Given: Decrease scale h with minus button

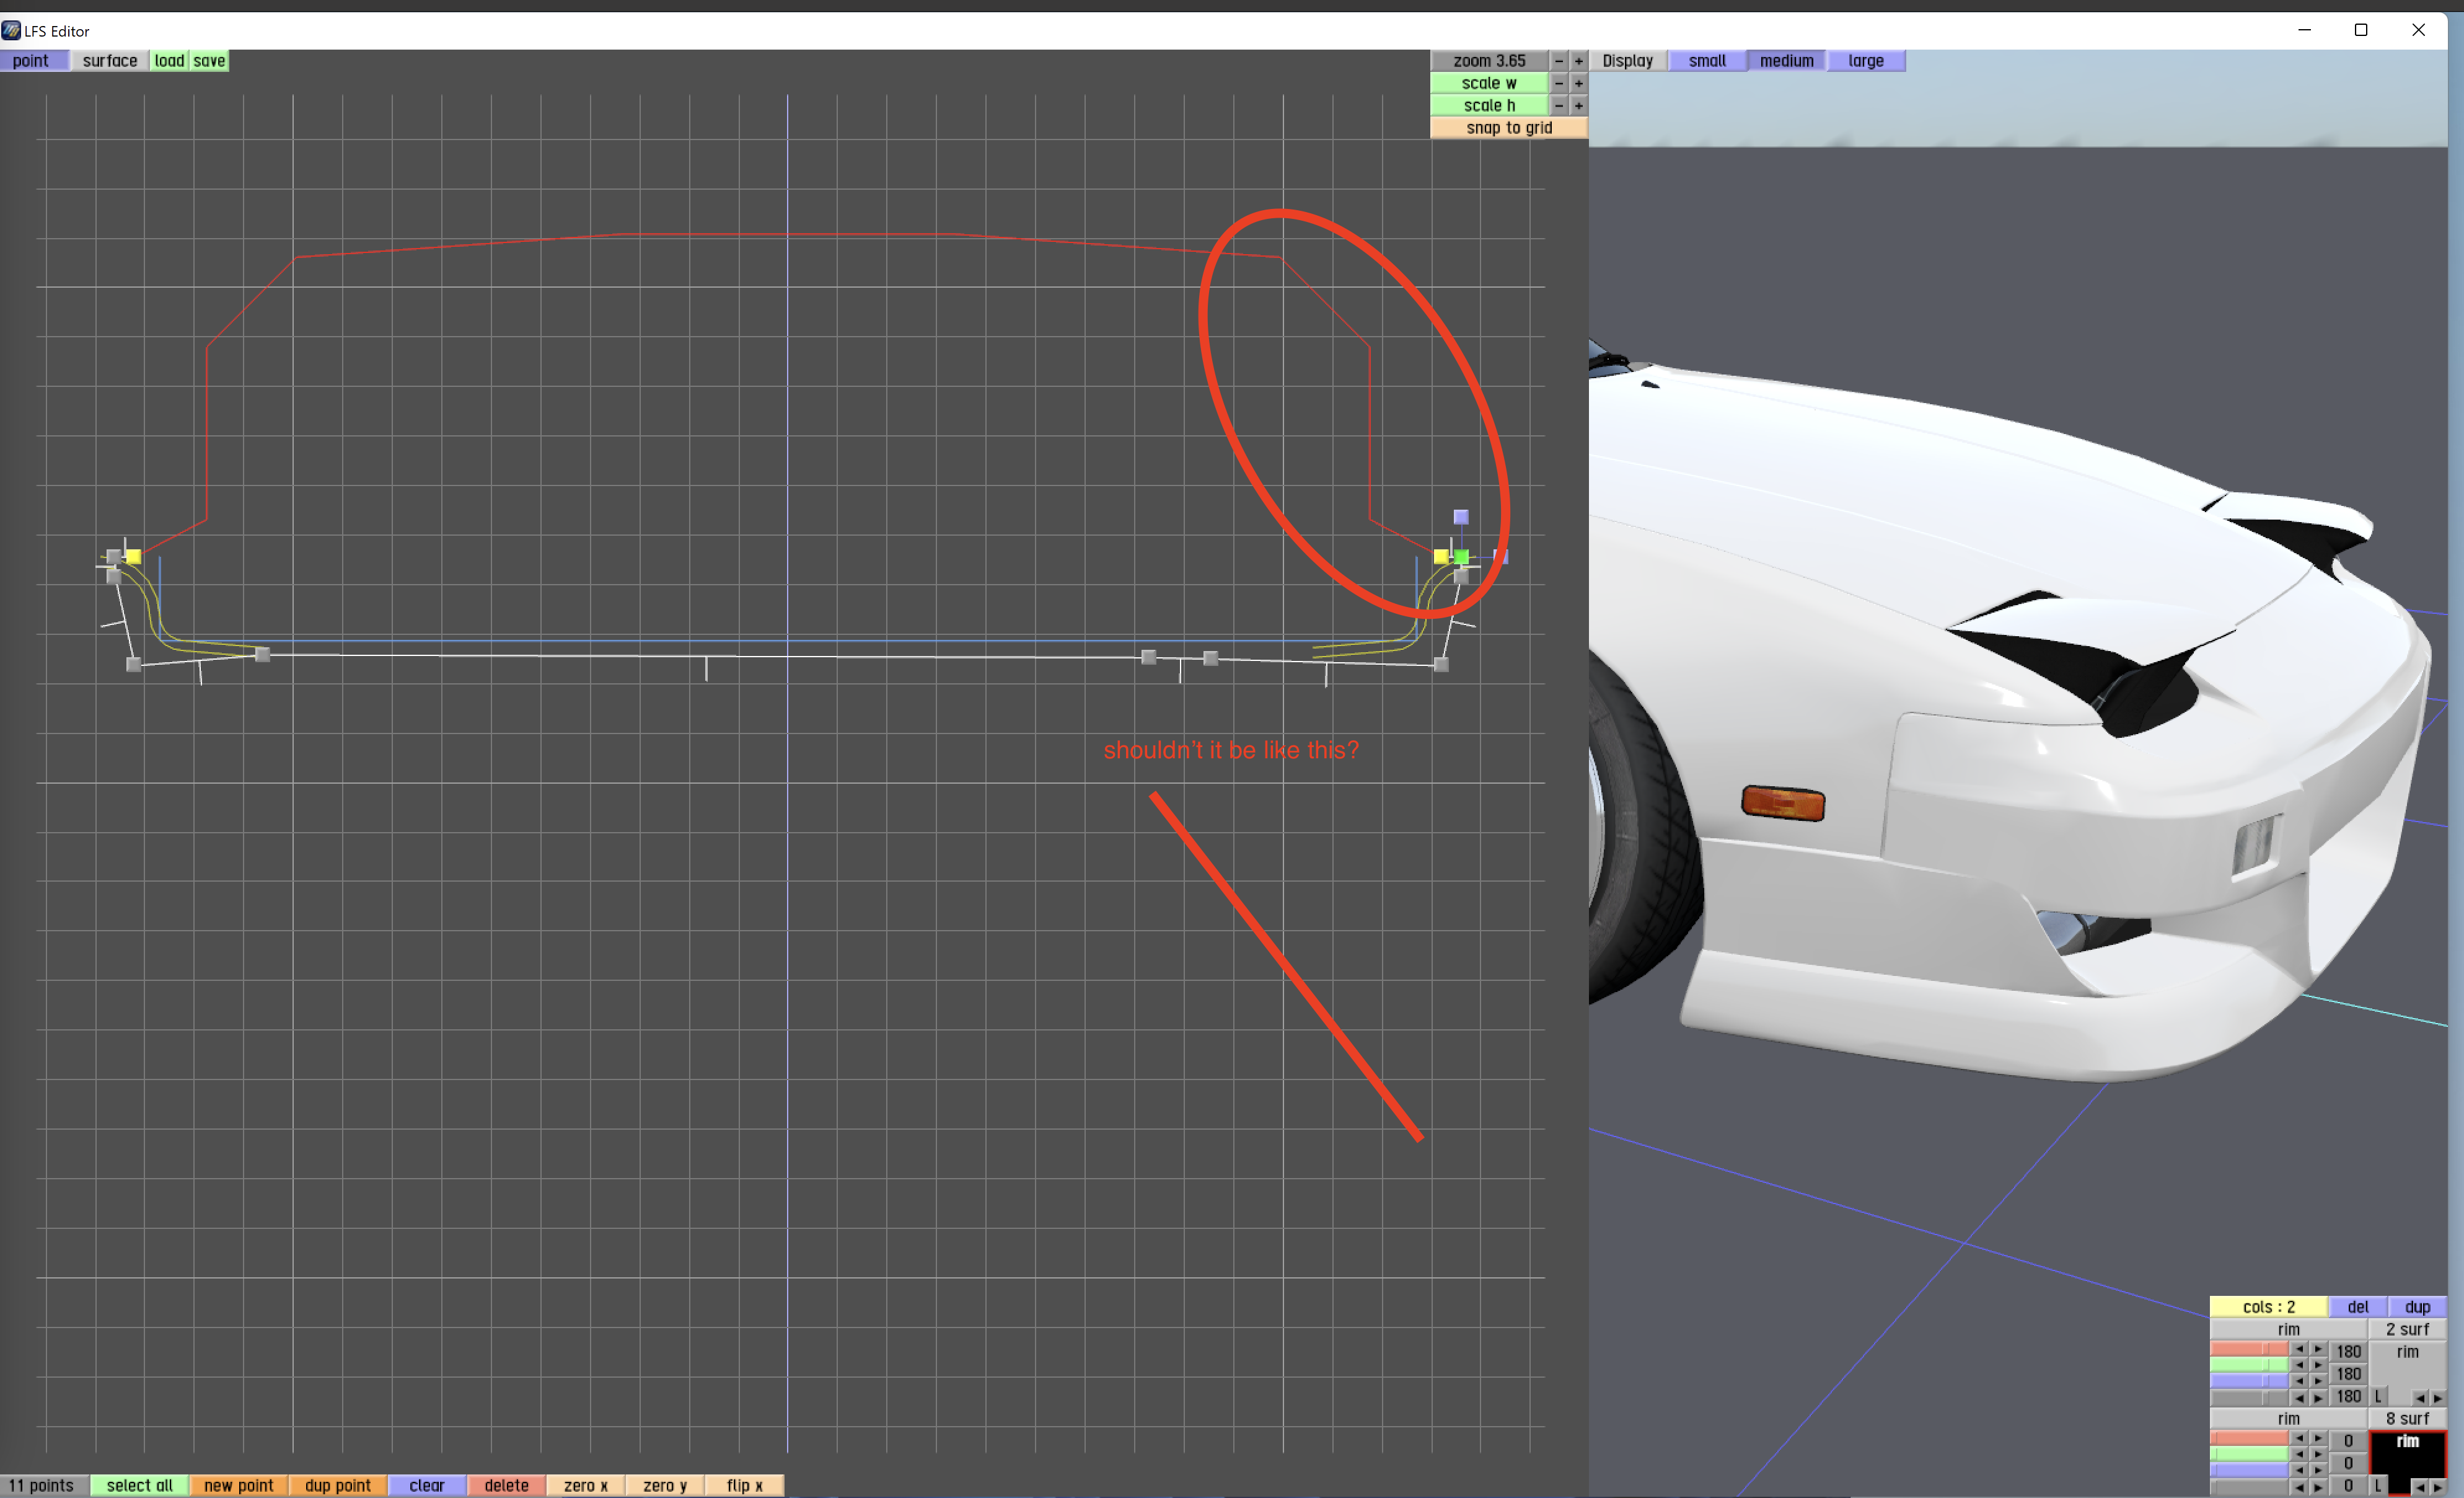Looking at the screenshot, I should [1558, 105].
